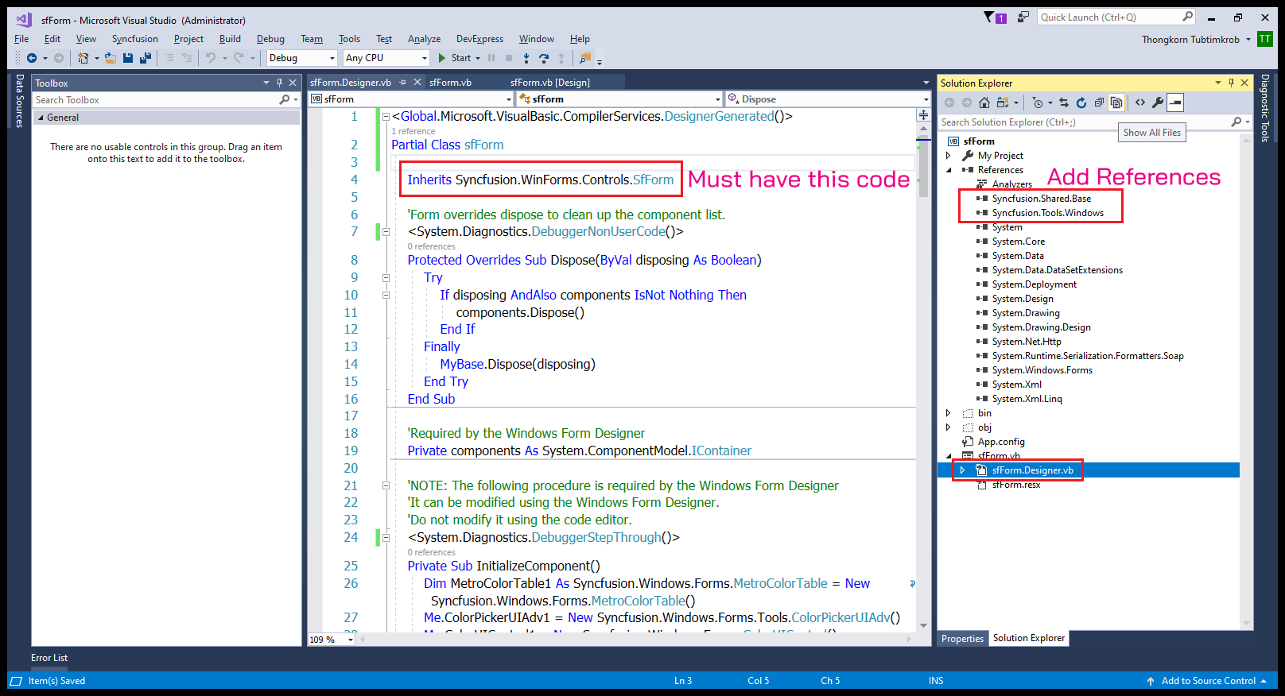
Task: Open the DevExpress menu
Action: (x=479, y=39)
